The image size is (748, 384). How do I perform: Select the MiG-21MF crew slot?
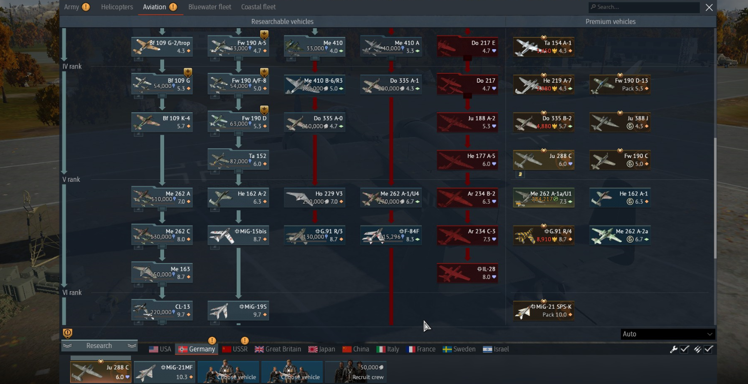pos(165,372)
